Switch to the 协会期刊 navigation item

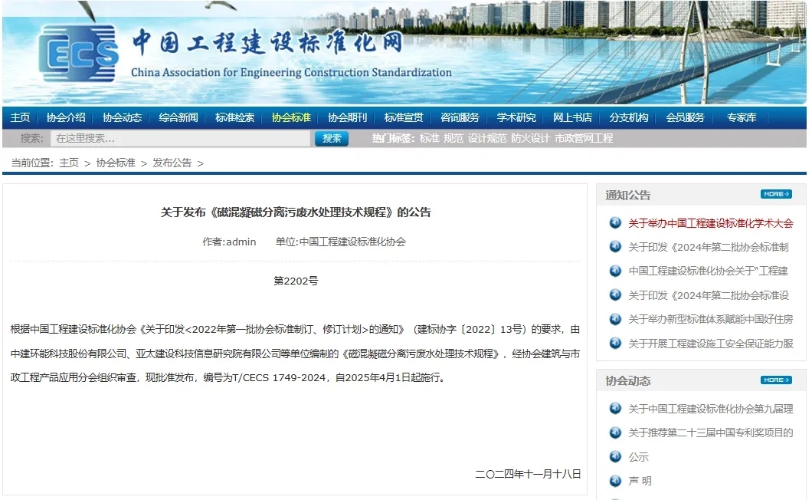(x=346, y=117)
